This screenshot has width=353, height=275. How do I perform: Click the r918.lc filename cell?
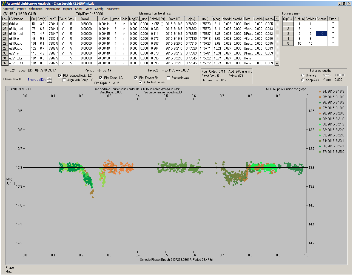(x=19, y=24)
